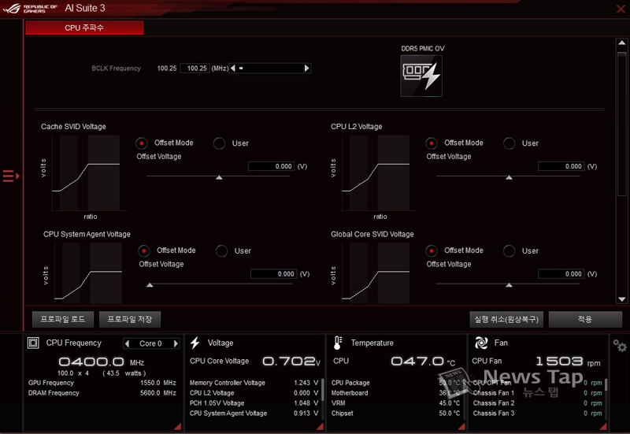Click the Voltage lightning bolt icon

pyautogui.click(x=195, y=343)
